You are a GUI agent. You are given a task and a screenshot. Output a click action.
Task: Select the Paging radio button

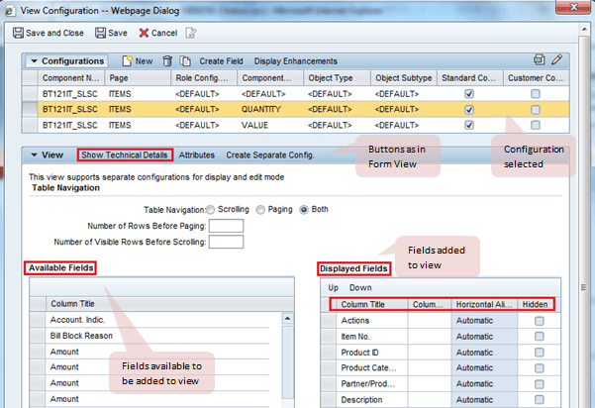tap(261, 210)
